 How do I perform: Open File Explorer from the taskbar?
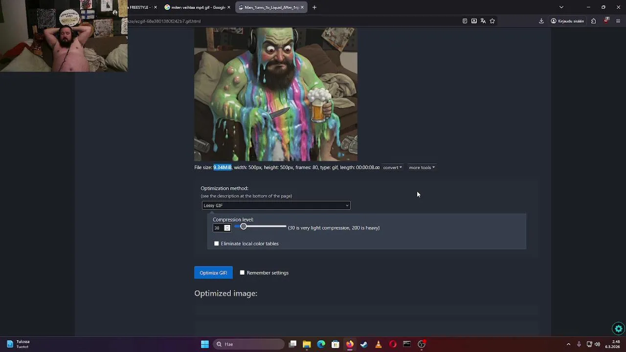307,344
